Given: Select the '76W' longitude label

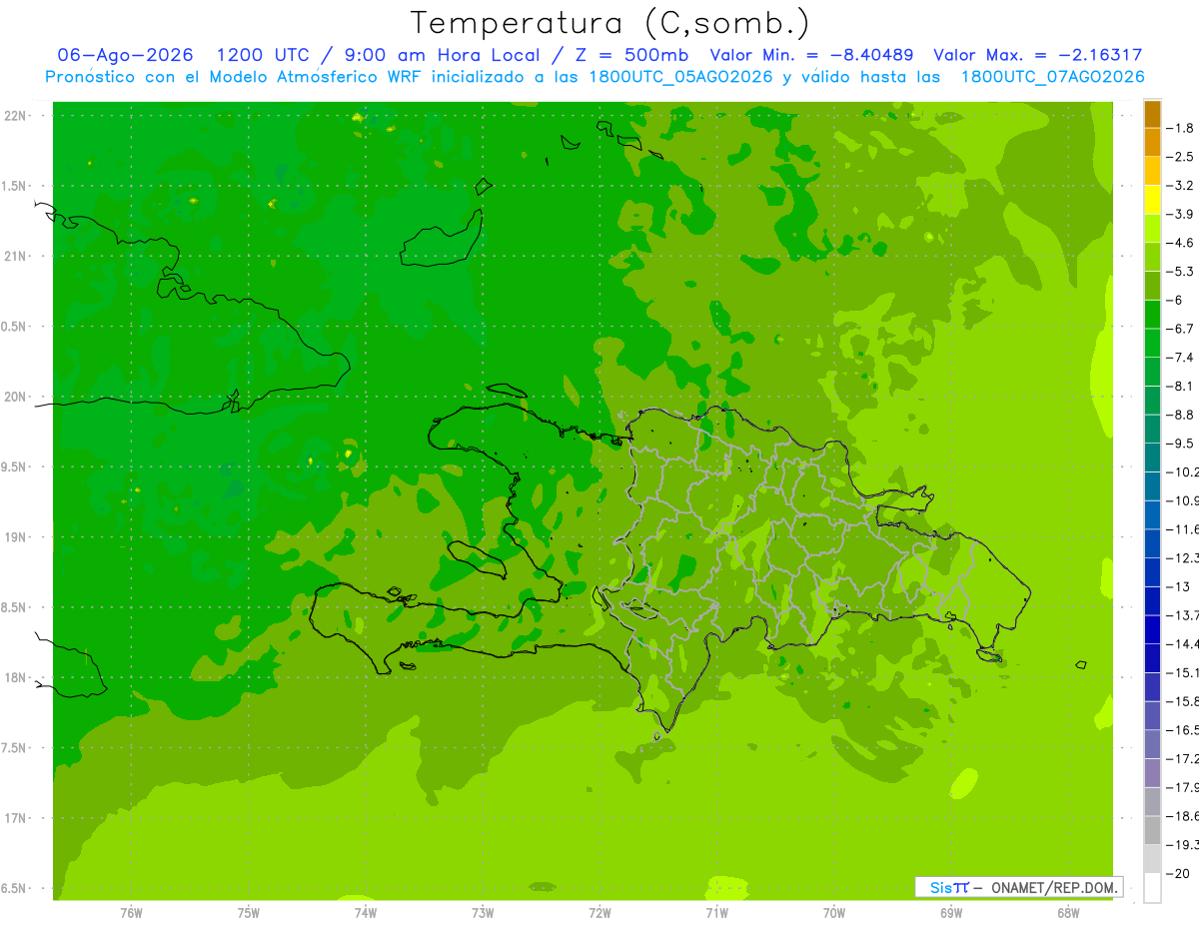Looking at the screenshot, I should (x=131, y=913).
